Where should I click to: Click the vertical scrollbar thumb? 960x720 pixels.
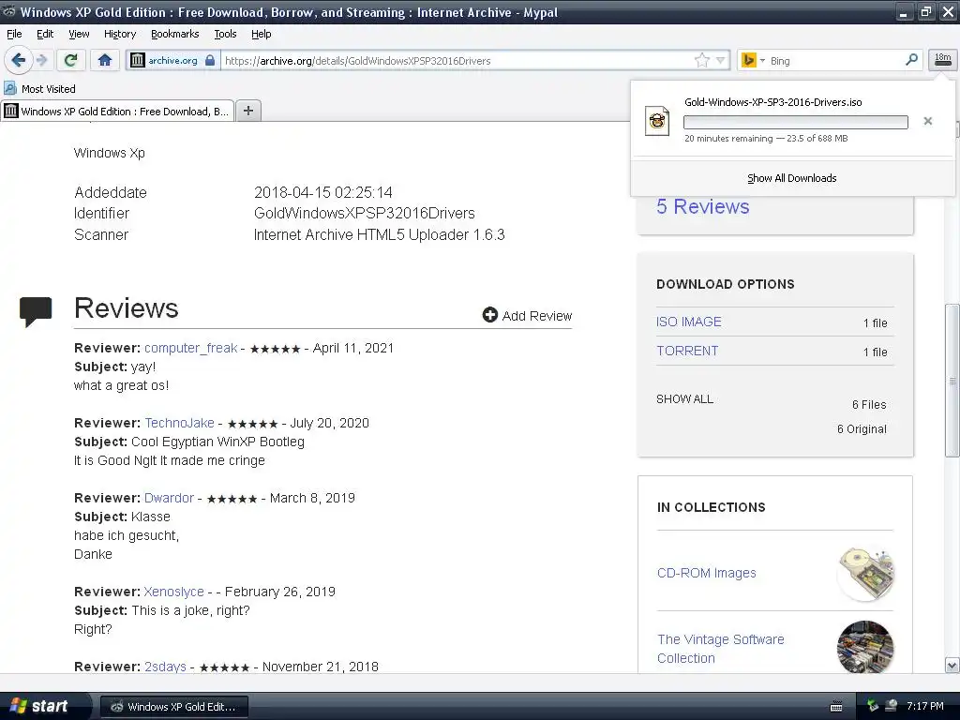tap(952, 381)
